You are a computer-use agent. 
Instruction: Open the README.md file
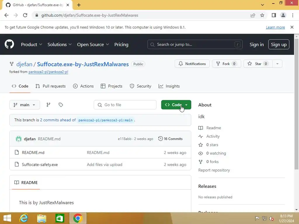(33, 153)
